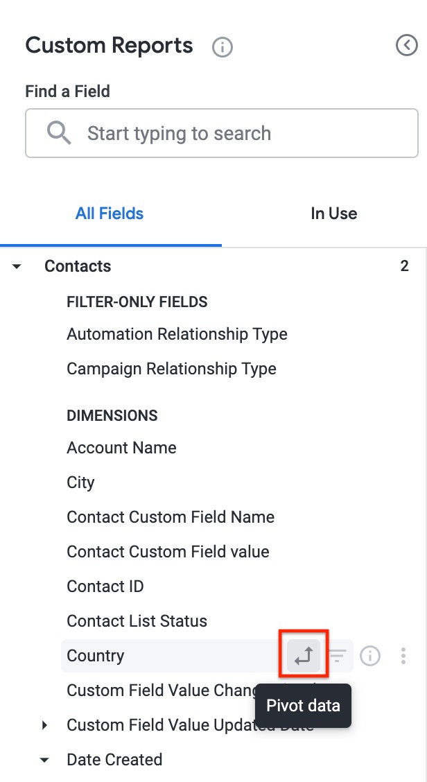The width and height of the screenshot is (427, 782).
Task: Select the All Fields tab
Action: click(110, 214)
